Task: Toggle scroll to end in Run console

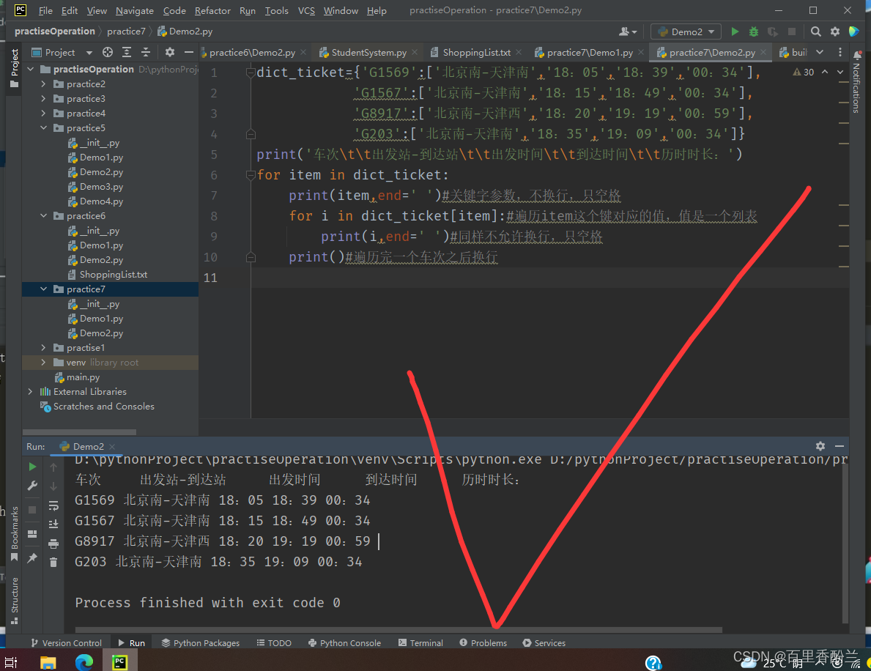Action: (x=53, y=524)
